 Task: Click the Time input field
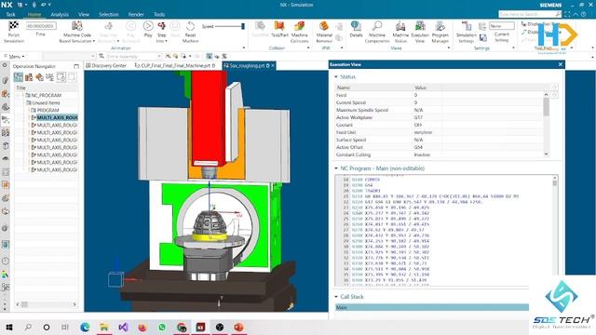(x=41, y=26)
